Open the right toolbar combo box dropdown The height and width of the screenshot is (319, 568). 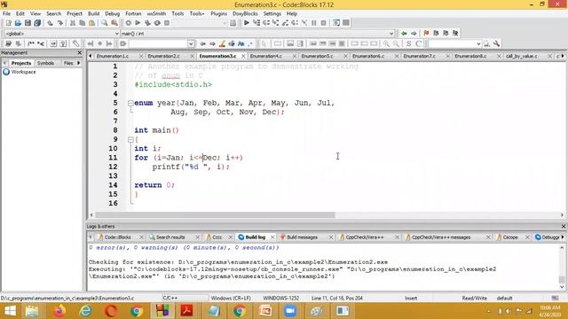(478, 43)
